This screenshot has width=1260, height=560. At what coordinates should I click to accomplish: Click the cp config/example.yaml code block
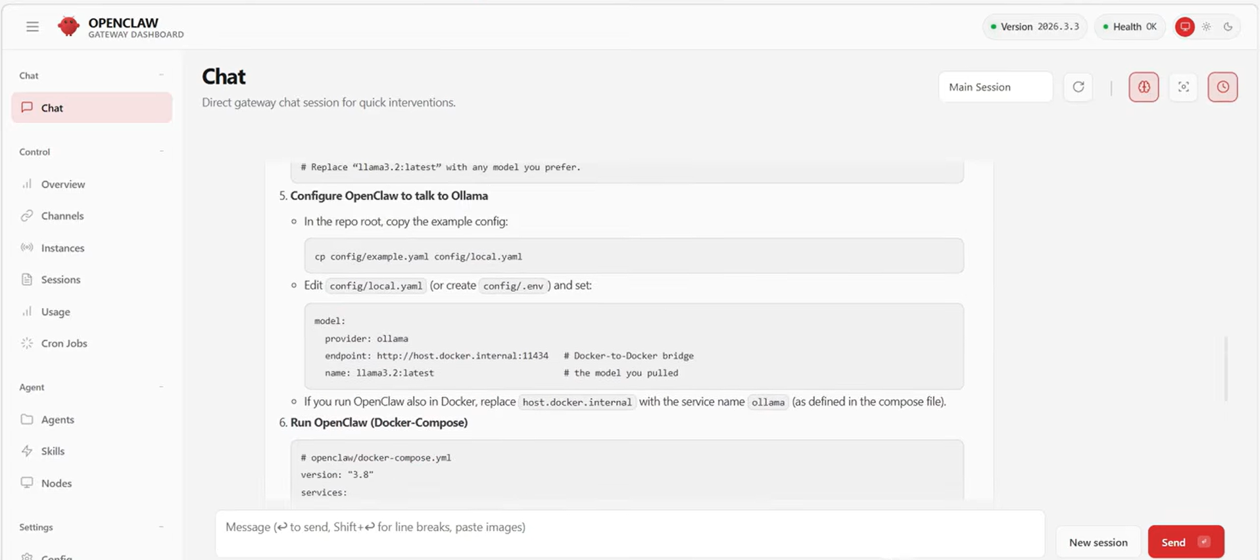coord(634,256)
